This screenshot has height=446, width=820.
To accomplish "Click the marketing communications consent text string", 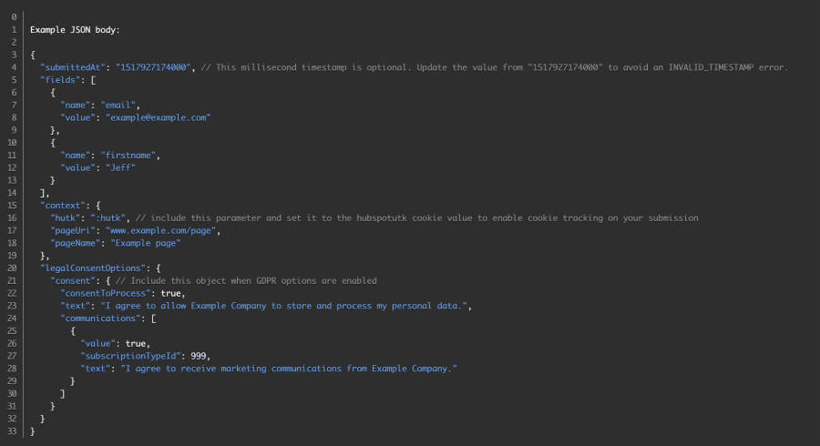I will [289, 369].
